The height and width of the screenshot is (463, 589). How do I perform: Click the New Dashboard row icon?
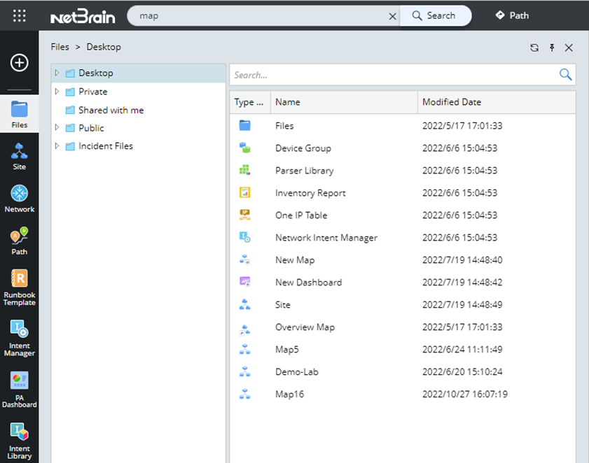tap(245, 282)
